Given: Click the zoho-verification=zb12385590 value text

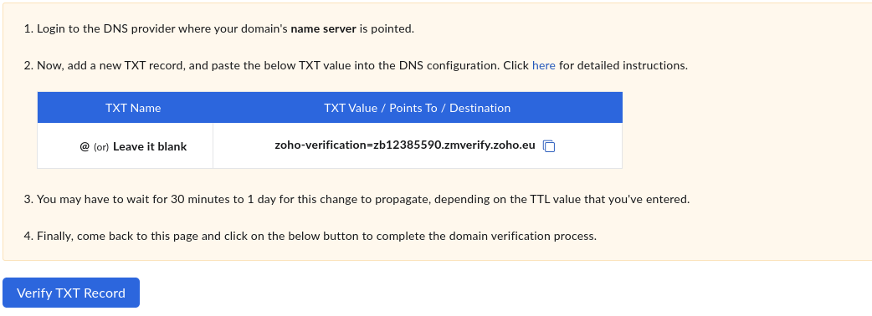Looking at the screenshot, I should (405, 145).
